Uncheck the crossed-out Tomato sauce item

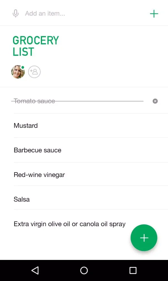(34, 101)
